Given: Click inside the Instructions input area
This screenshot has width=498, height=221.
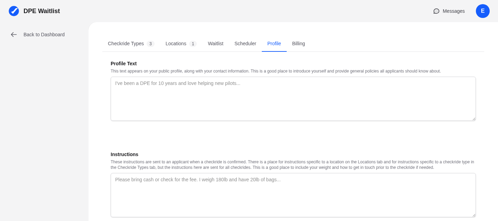Looking at the screenshot, I should tap(293, 195).
